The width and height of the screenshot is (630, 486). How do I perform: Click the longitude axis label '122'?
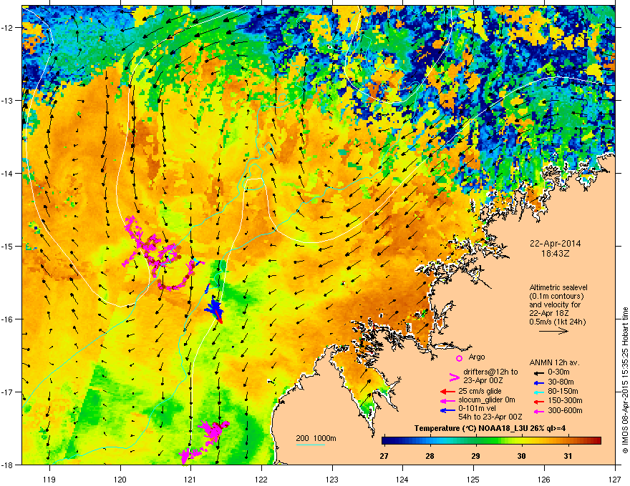[261, 479]
